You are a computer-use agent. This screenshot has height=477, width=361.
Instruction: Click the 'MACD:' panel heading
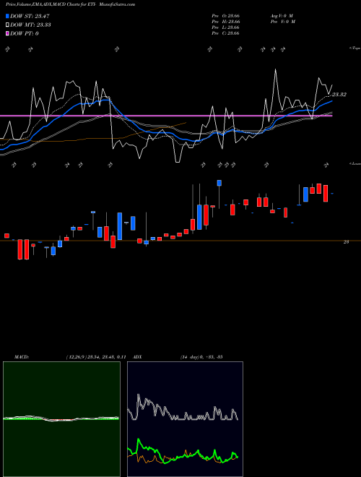pyautogui.click(x=22, y=356)
